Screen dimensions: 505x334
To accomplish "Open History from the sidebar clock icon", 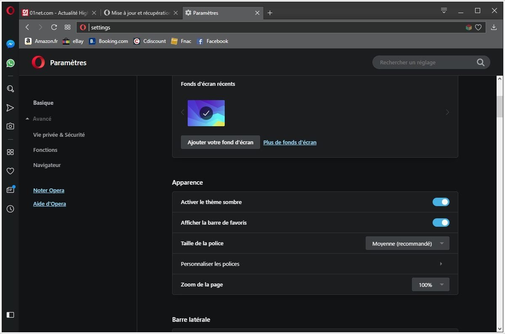I will tap(11, 209).
